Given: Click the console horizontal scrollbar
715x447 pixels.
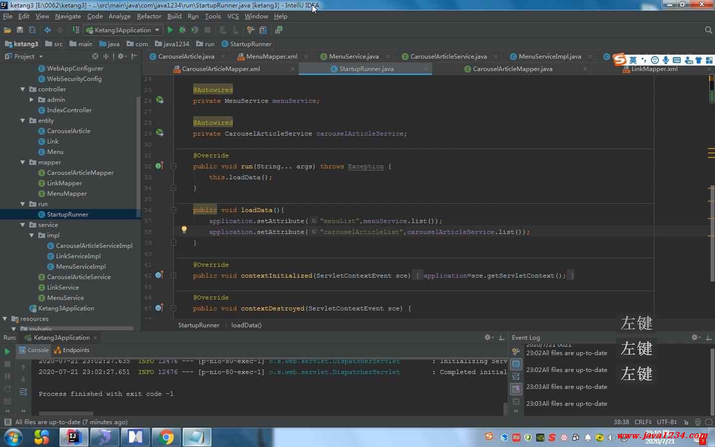Looking at the screenshot, I should 66,413.
